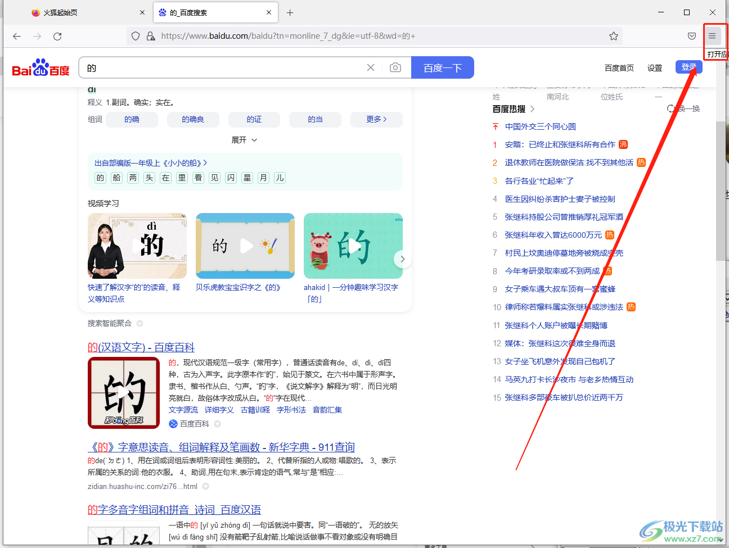Screen dimensions: 729x548
Task: Open hot search 张继科年收入曾达6000万元
Action: [x=553, y=235]
